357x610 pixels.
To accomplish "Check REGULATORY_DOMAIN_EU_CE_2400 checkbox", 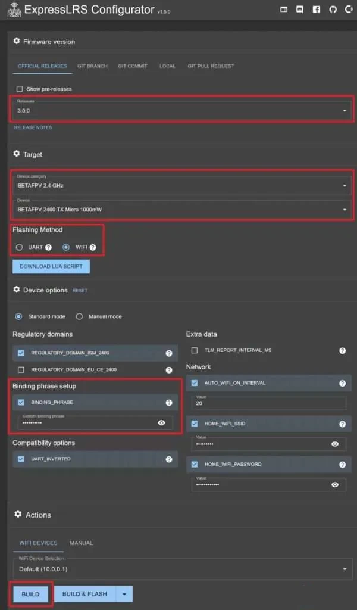I will (x=21, y=369).
